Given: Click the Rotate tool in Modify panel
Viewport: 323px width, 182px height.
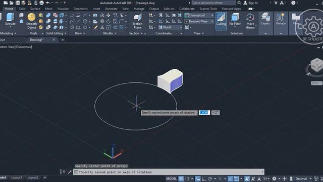Looking at the screenshot, I should click(x=109, y=21).
